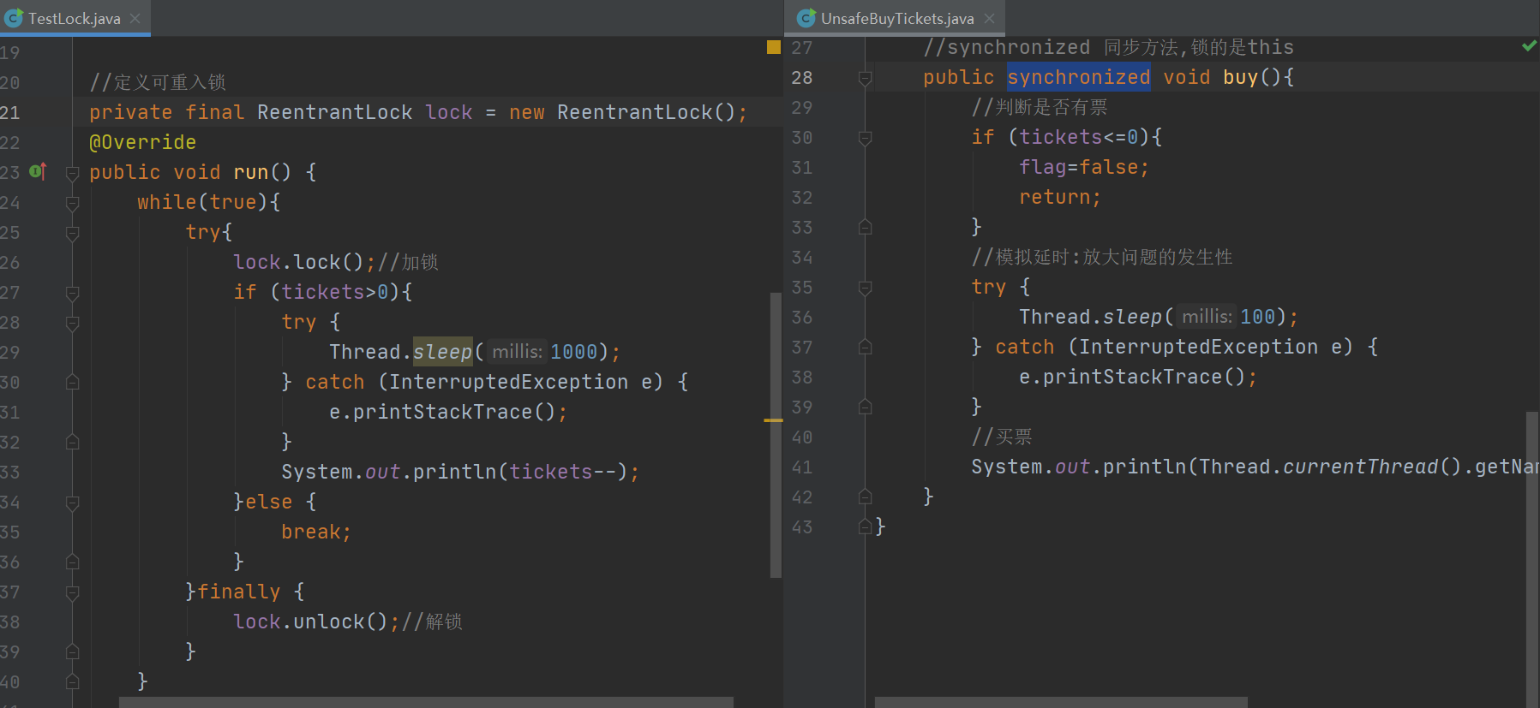Collapse the if (tickets<=0) fold marker
This screenshot has height=708, width=1540.
click(866, 138)
